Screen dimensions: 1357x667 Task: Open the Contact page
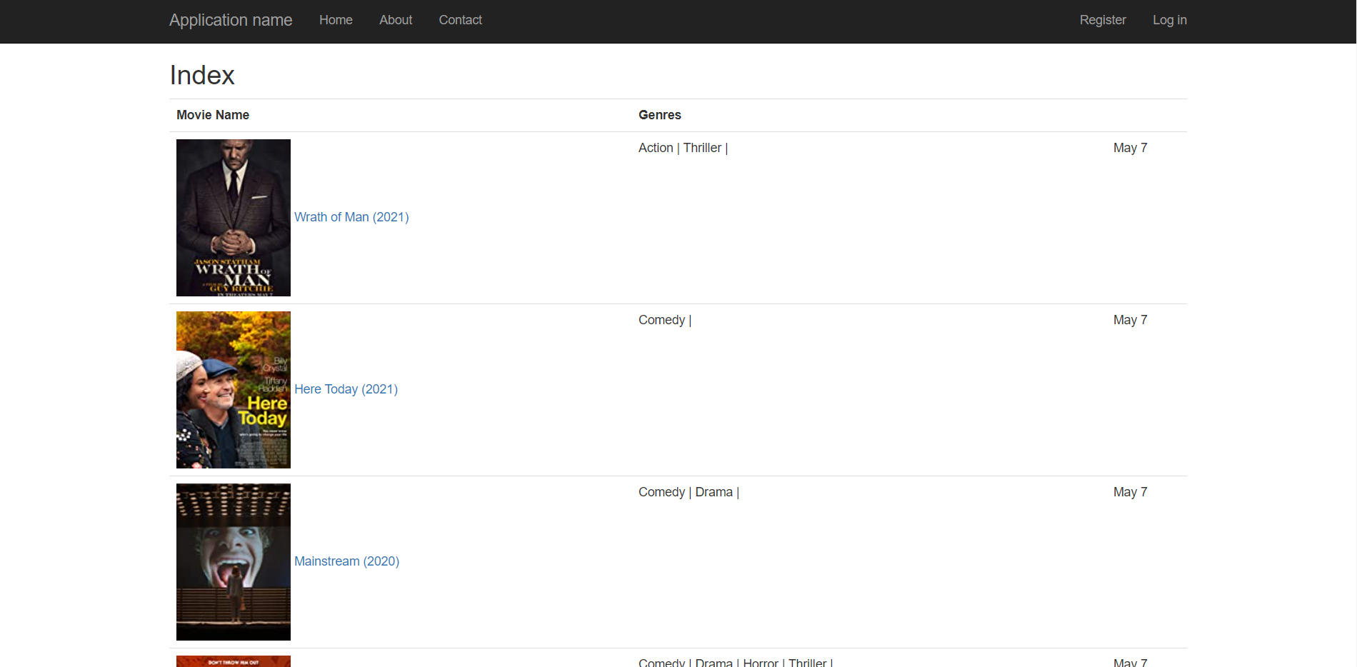[x=460, y=20]
